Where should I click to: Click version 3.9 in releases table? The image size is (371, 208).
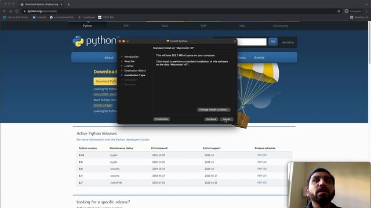coord(81,162)
